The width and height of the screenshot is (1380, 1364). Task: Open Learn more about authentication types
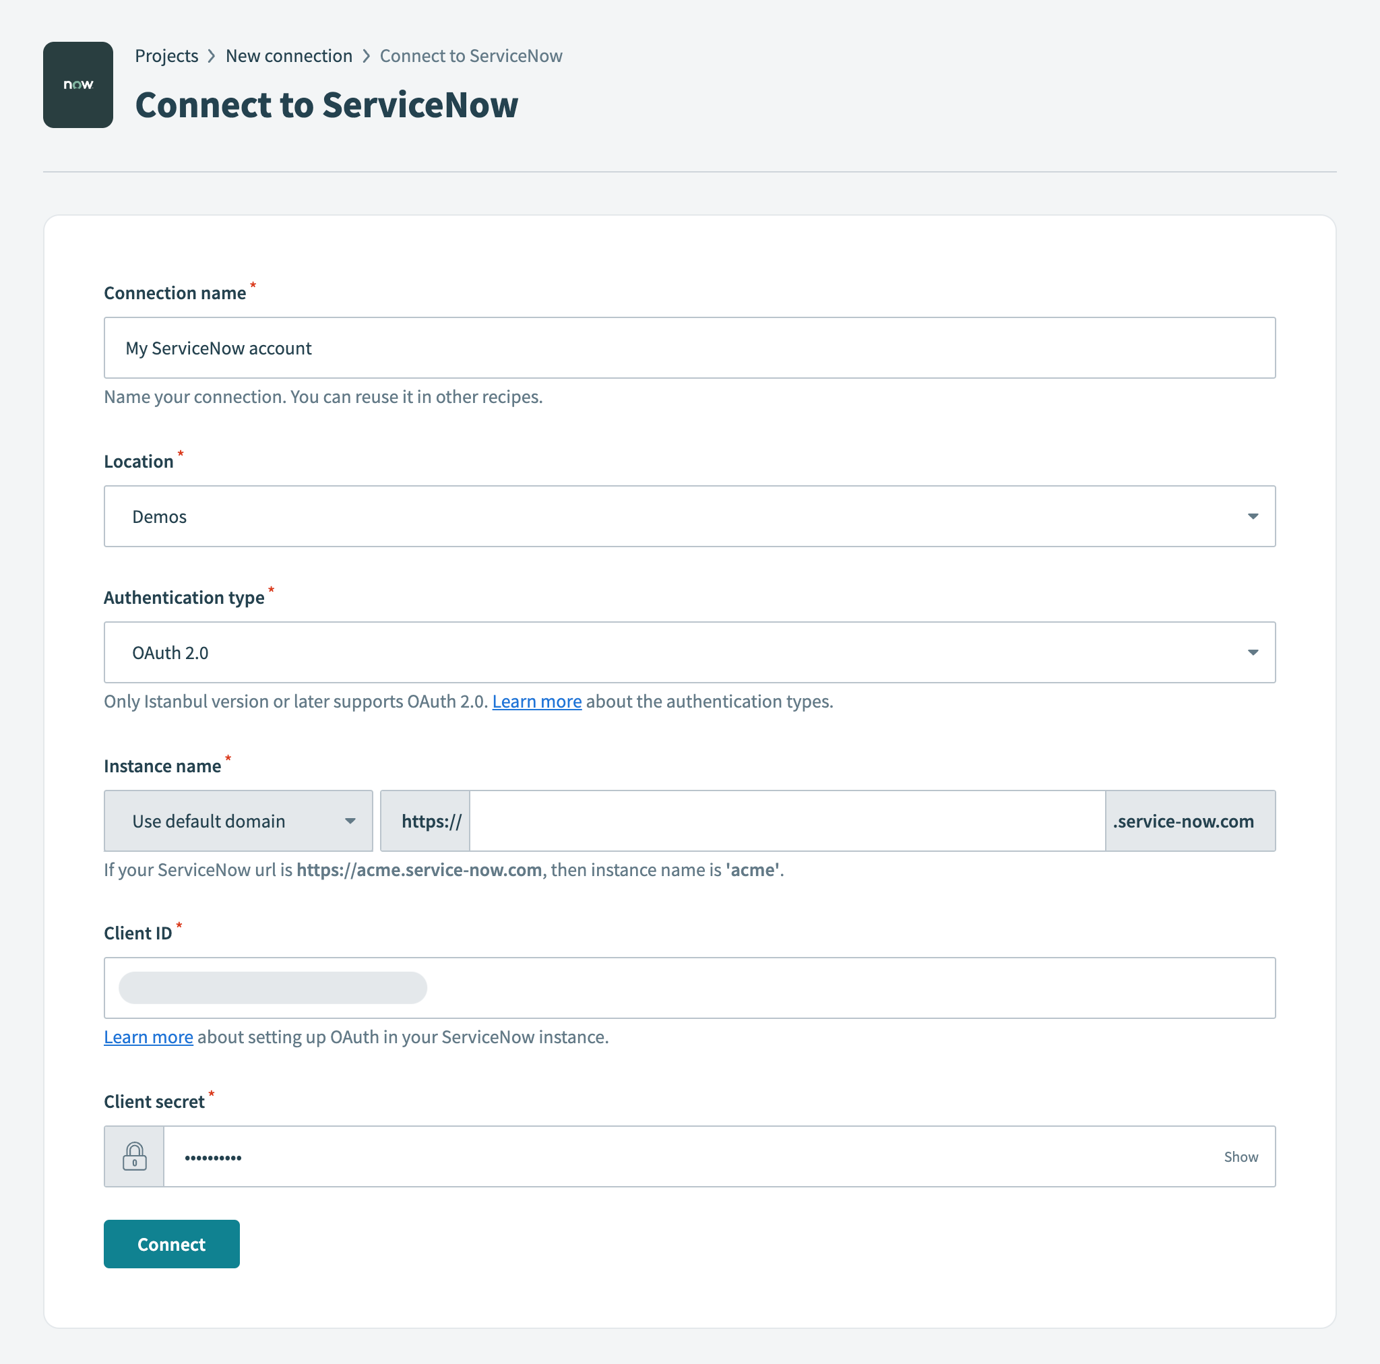(536, 701)
